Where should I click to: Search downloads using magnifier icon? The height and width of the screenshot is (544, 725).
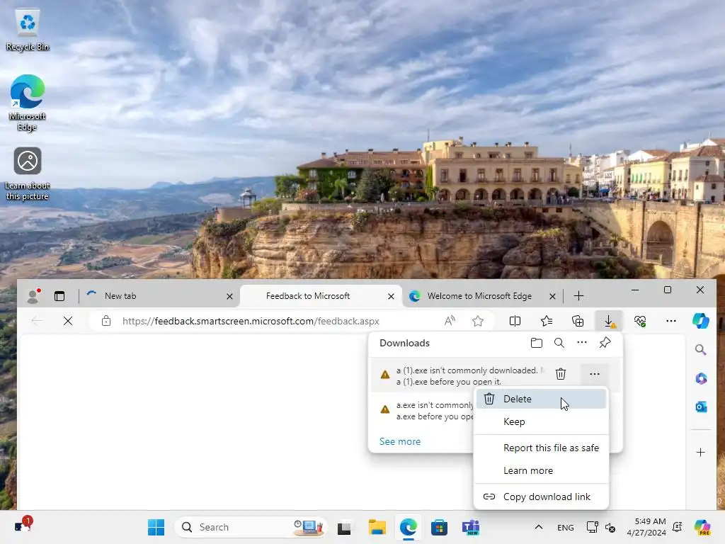pyautogui.click(x=559, y=343)
